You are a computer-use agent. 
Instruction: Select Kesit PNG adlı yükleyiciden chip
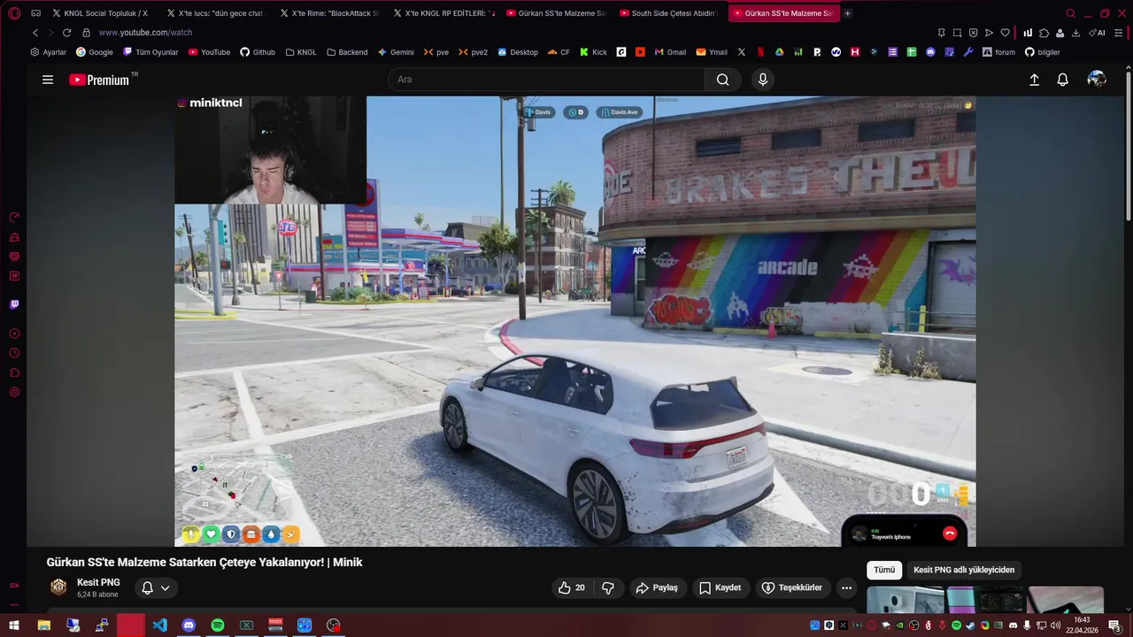964,570
